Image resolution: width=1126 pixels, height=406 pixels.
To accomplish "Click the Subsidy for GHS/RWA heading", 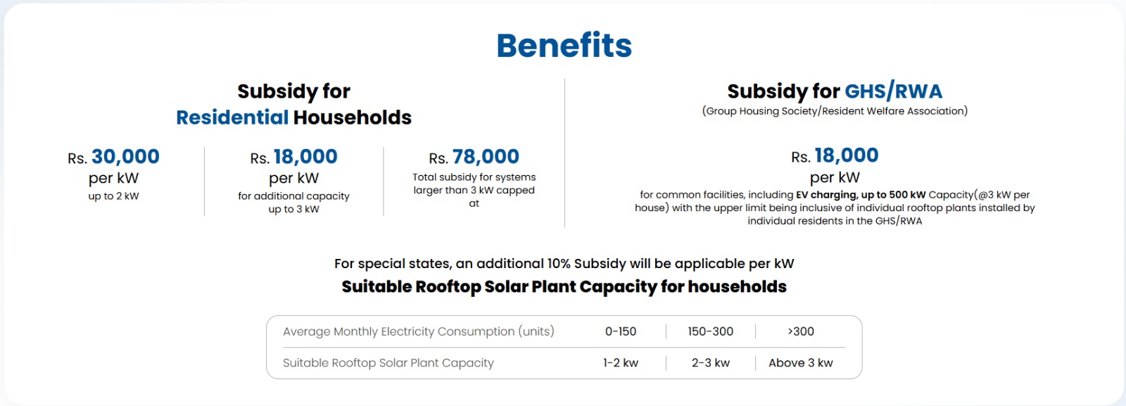I will coord(834,91).
